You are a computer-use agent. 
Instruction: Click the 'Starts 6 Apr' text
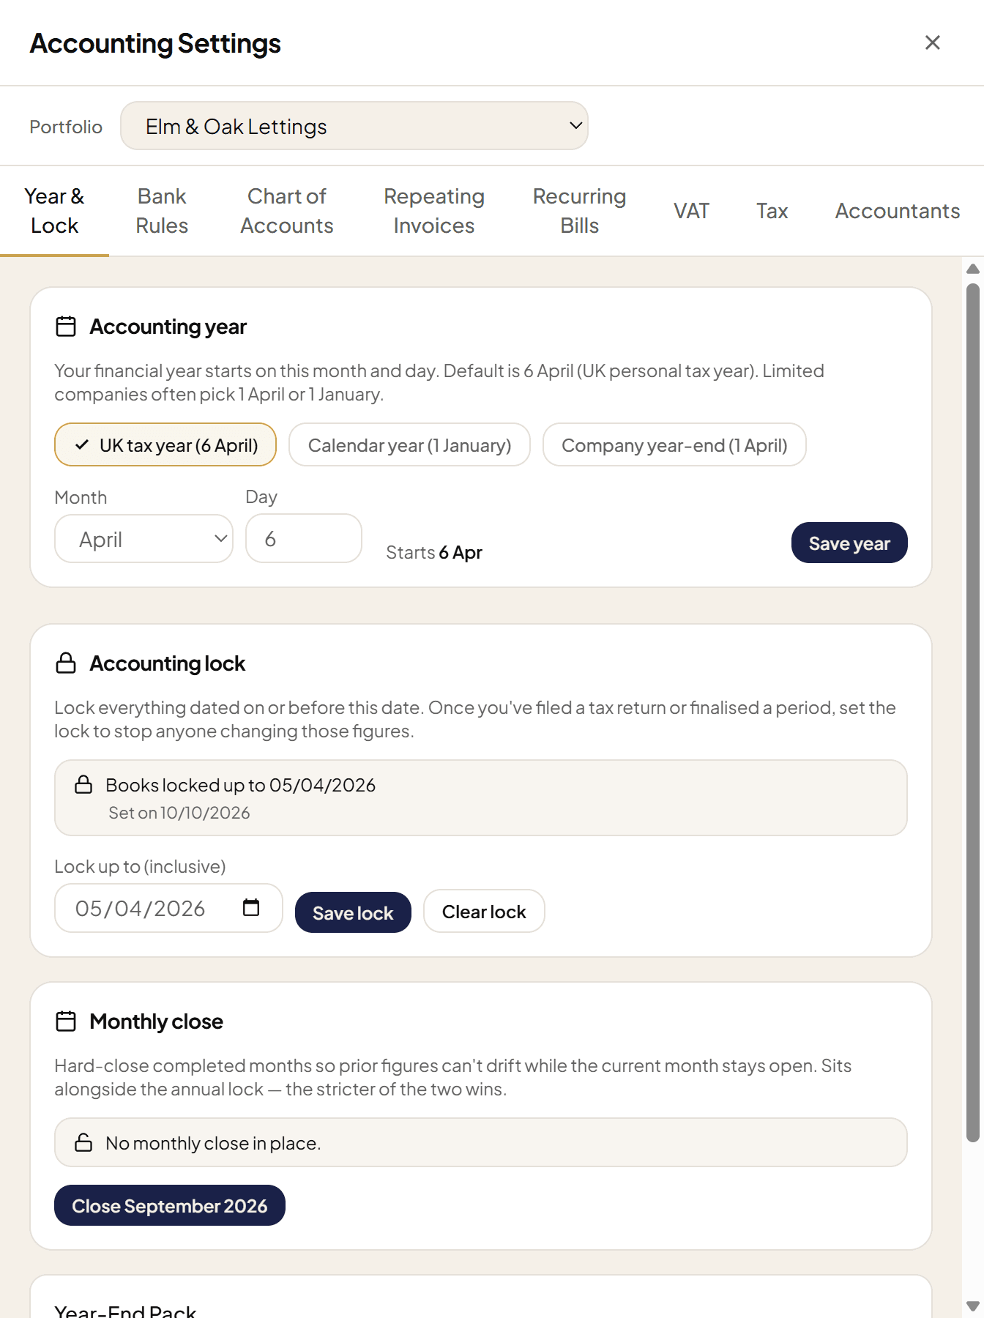click(434, 552)
